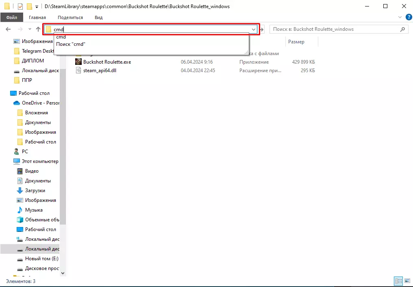Open the top Изображения quick access item
Screen dimensions: 413x287
click(37, 41)
